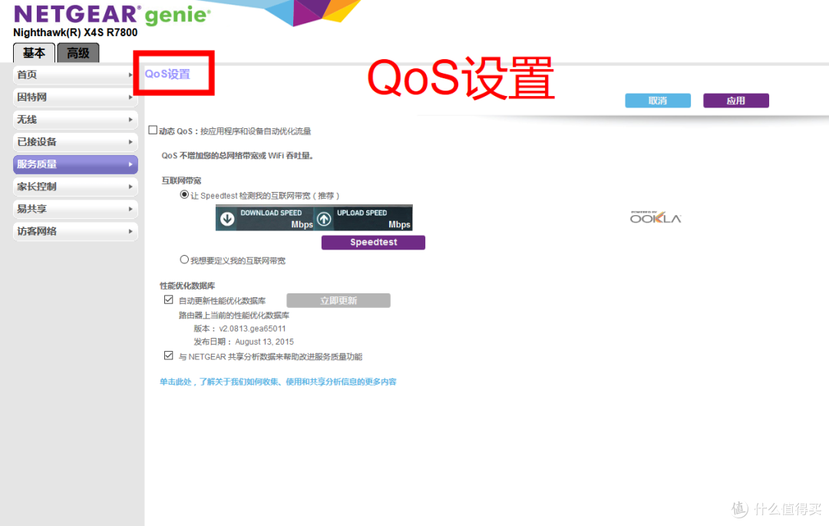829x526 pixels.
Task: Expand the 无线 menu arrow
Action: point(130,120)
